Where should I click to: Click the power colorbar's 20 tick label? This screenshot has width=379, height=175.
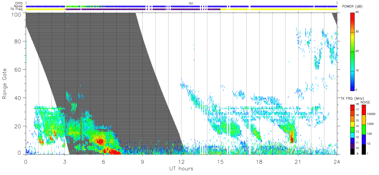point(357,51)
